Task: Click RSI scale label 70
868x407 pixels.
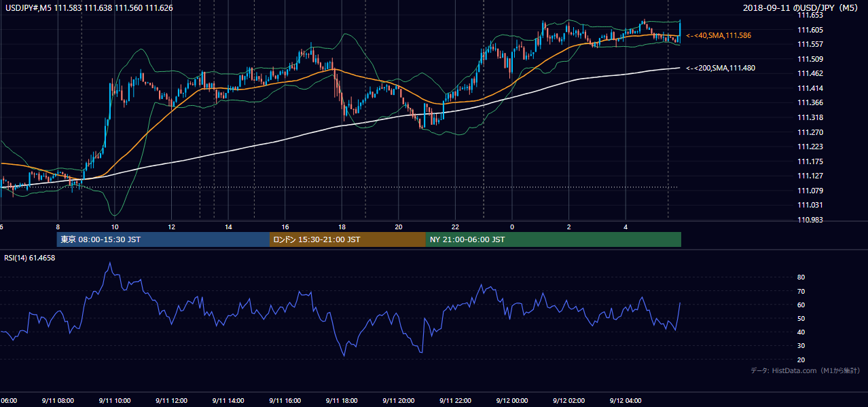Action: (801, 292)
